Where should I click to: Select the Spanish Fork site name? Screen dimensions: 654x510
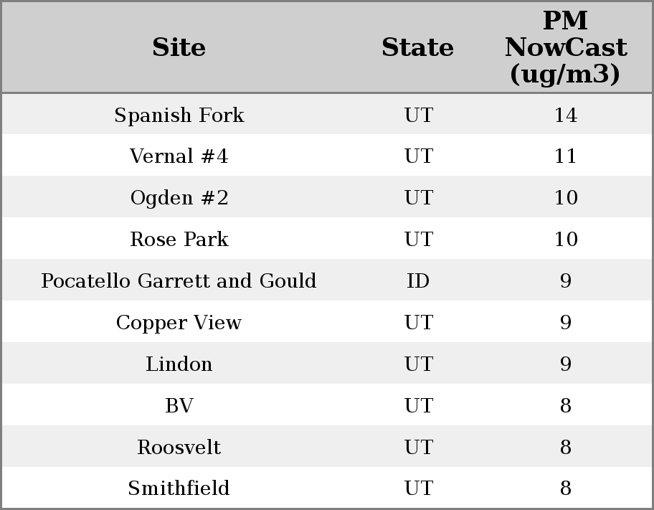coord(179,115)
